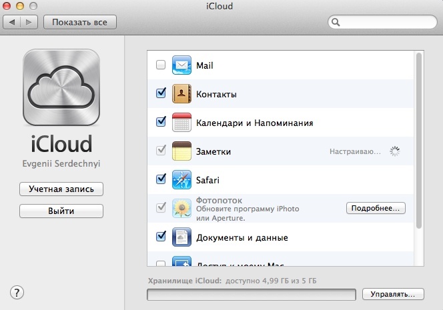
Task: Click the magnifying glass search icon
Action: [336, 22]
